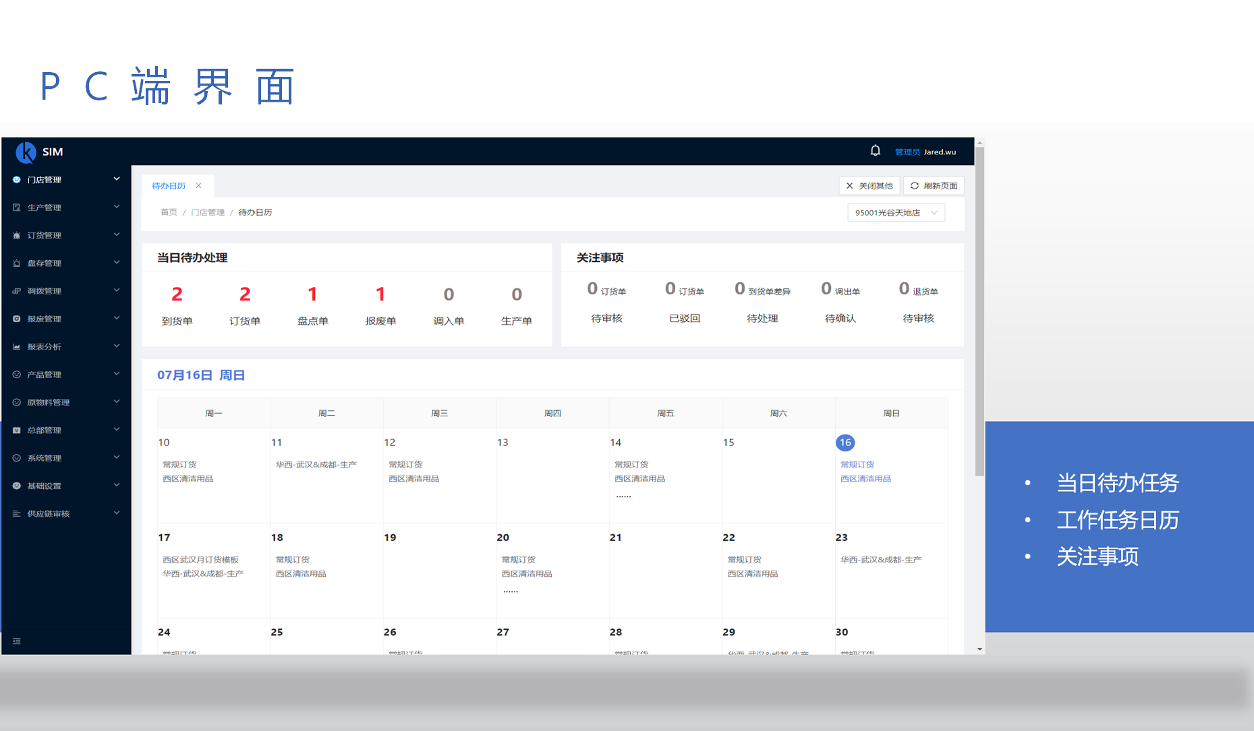Click the 调拨管理 sidebar icon
The height and width of the screenshot is (731, 1254).
tap(16, 291)
